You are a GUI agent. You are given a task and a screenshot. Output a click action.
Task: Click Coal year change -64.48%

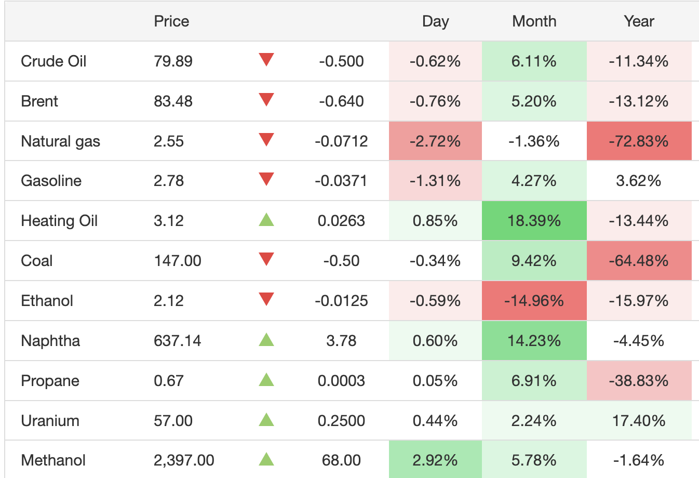click(x=639, y=261)
